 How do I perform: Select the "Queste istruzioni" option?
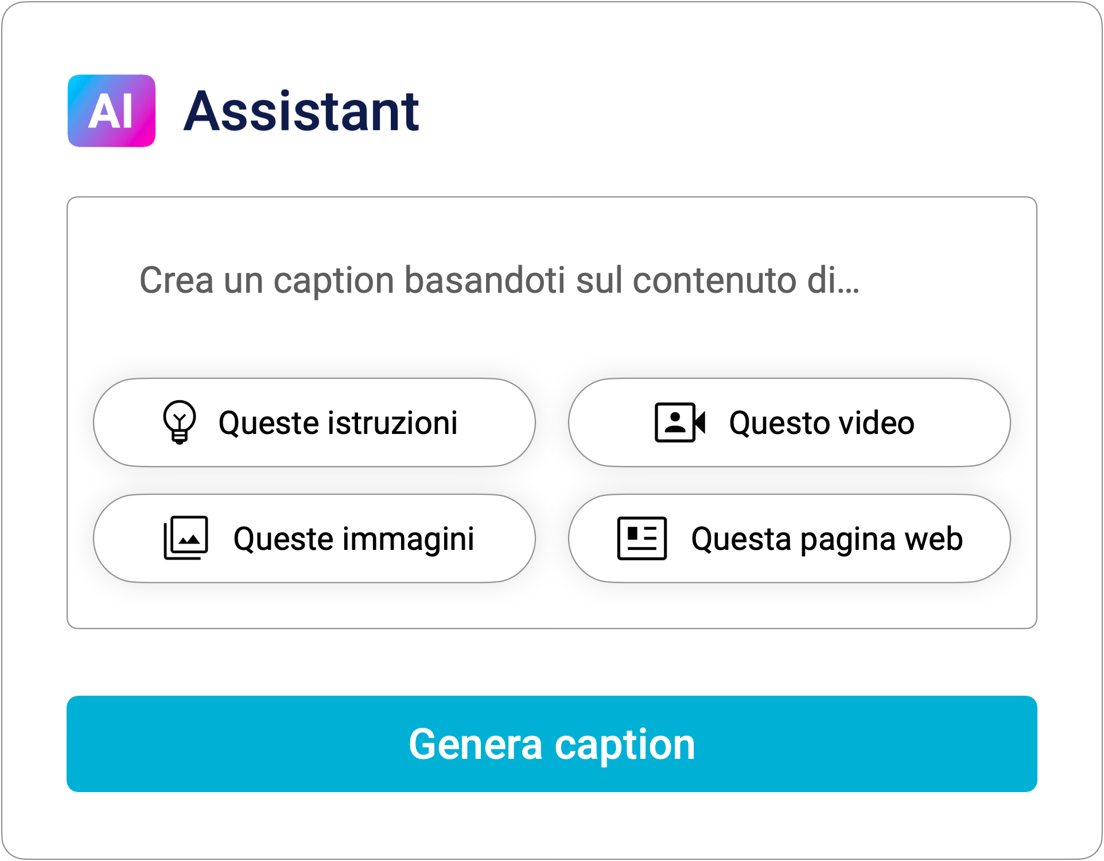point(338,423)
